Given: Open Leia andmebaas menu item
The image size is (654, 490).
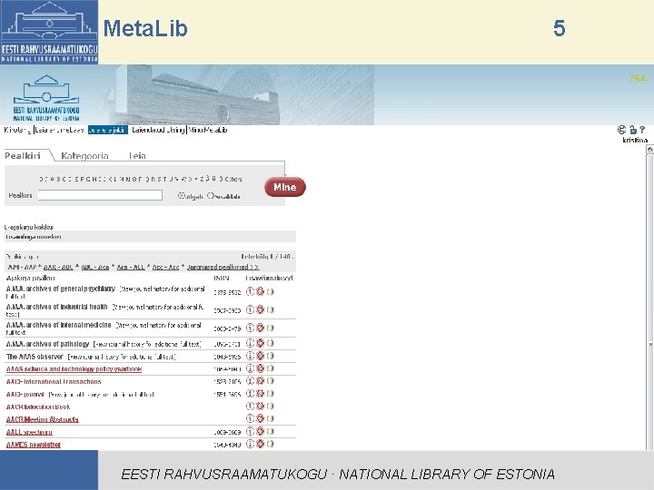Looking at the screenshot, I should pos(60,130).
